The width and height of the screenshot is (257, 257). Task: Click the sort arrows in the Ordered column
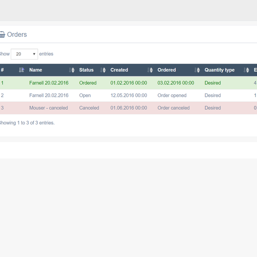point(197,70)
